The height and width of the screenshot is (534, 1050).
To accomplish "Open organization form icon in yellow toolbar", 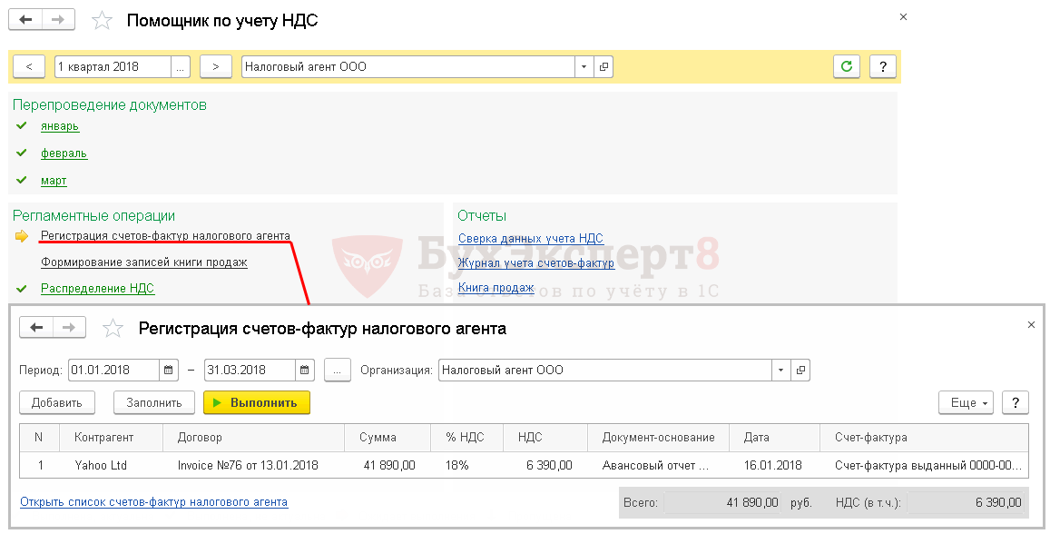I will coord(604,66).
